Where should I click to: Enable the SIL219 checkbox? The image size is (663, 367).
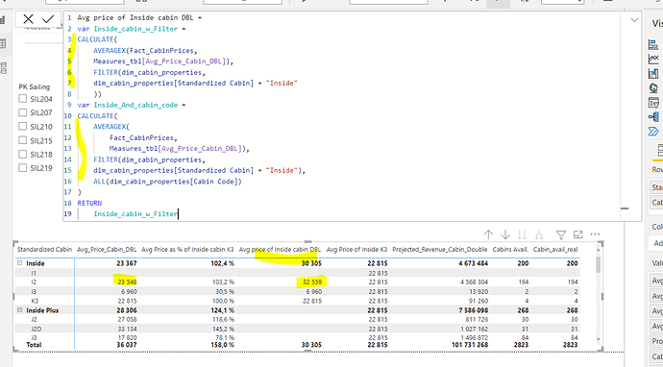tap(23, 168)
